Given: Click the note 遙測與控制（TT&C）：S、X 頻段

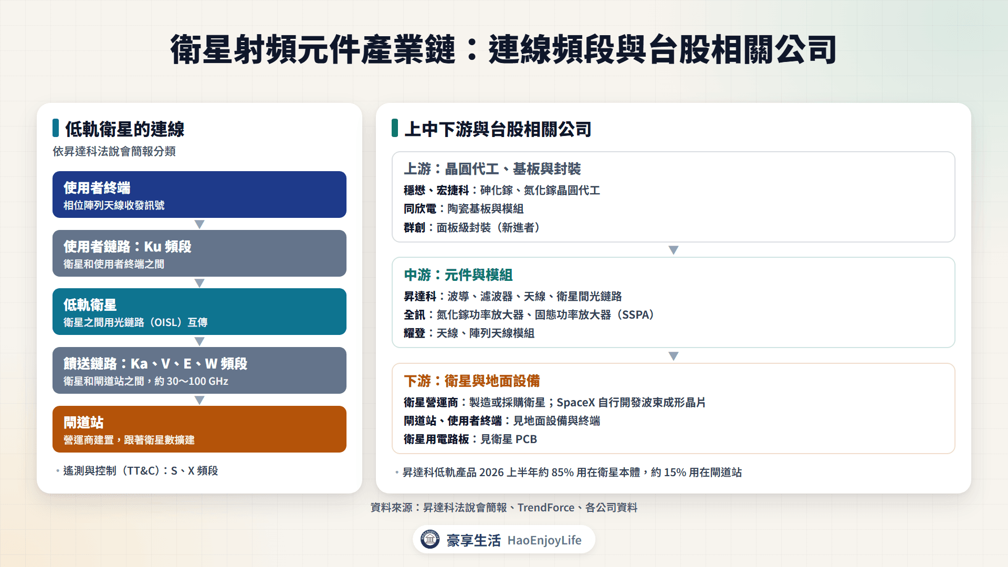Looking at the screenshot, I should (140, 470).
